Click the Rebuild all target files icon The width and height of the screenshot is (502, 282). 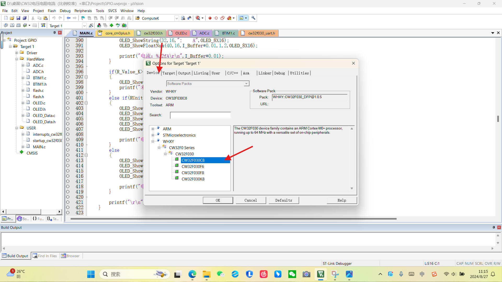[18, 25]
